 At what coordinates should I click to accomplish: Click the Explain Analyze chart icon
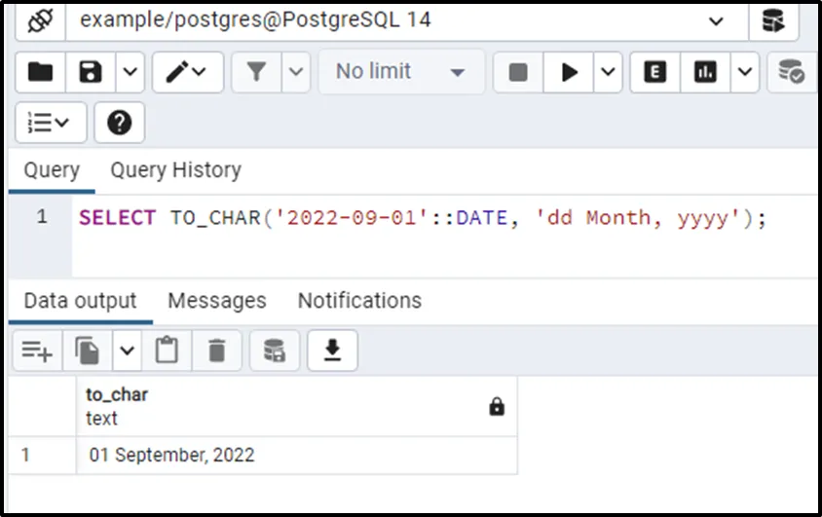(705, 72)
